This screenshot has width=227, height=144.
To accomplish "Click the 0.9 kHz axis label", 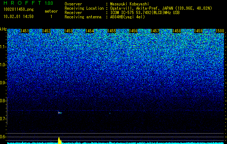I will point(3,83).
